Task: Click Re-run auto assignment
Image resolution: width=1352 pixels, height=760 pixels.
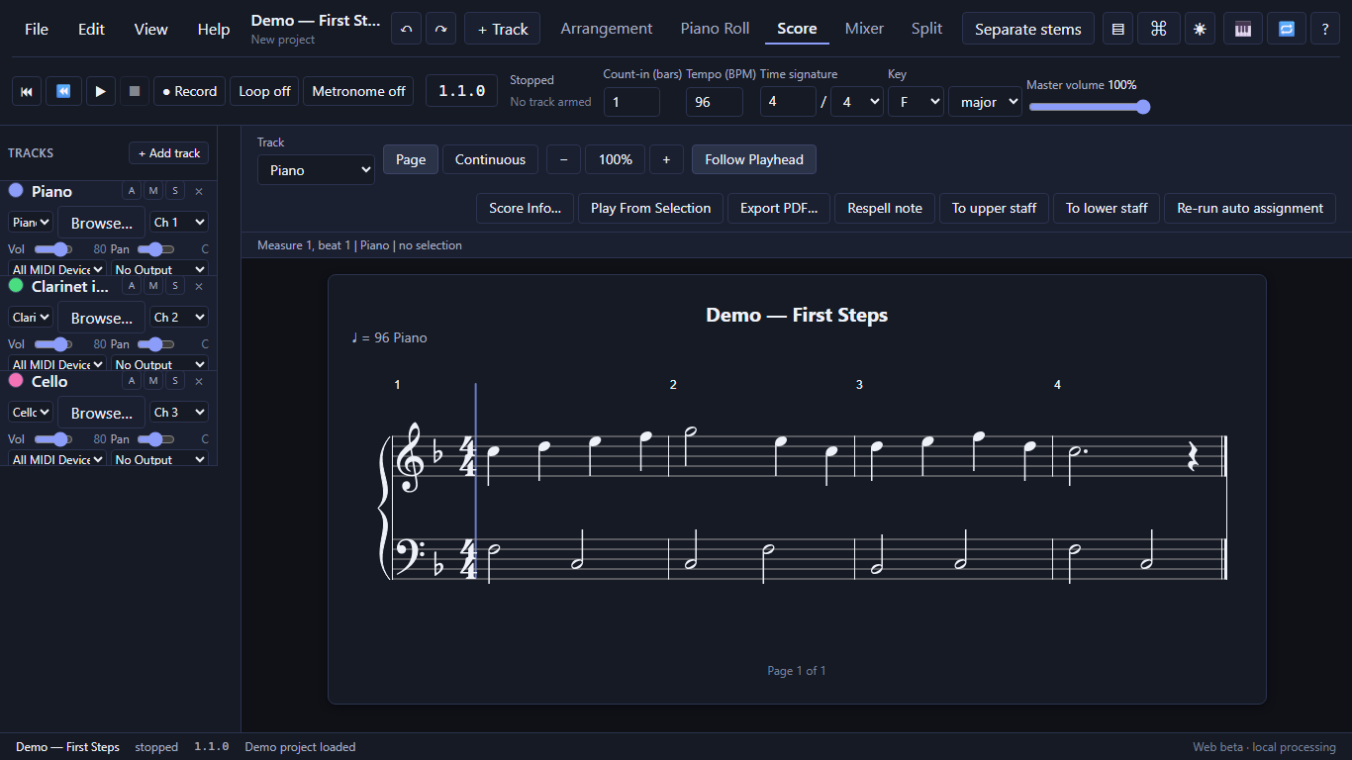Action: pyautogui.click(x=1250, y=208)
